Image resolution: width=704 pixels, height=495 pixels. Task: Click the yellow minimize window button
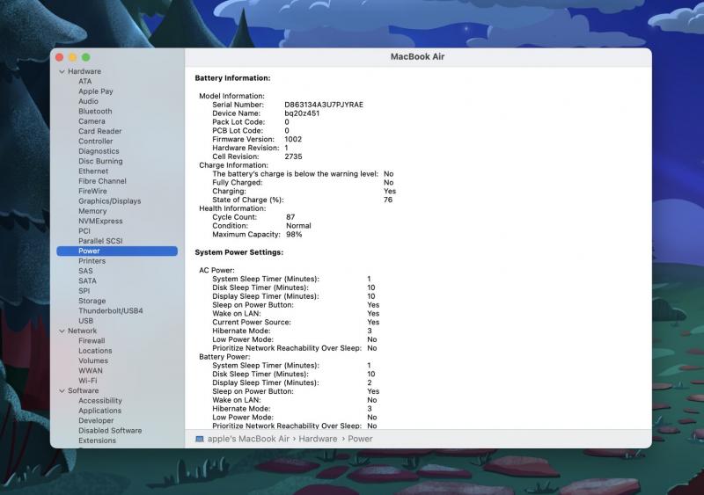pyautogui.click(x=72, y=57)
